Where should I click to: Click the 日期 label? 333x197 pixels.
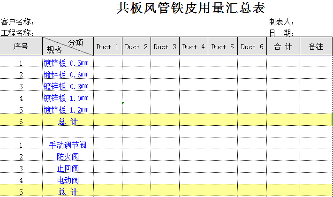click(x=281, y=33)
